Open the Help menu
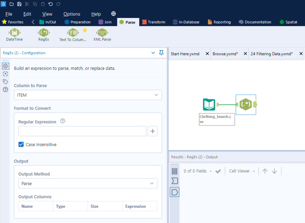Viewport: 305px width, 223px height. pos(96,14)
